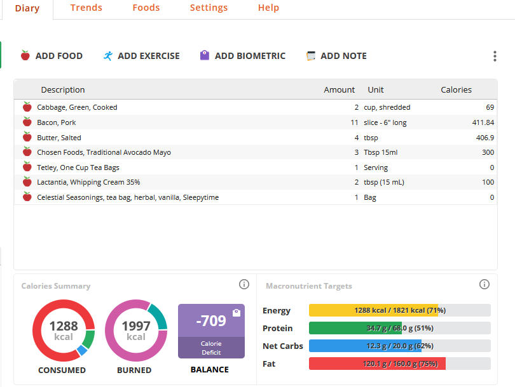Click the amount 11 for Bacon

point(354,122)
